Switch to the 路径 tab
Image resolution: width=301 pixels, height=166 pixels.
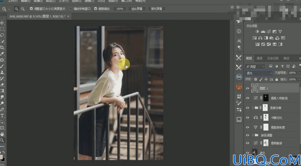tap(286, 58)
